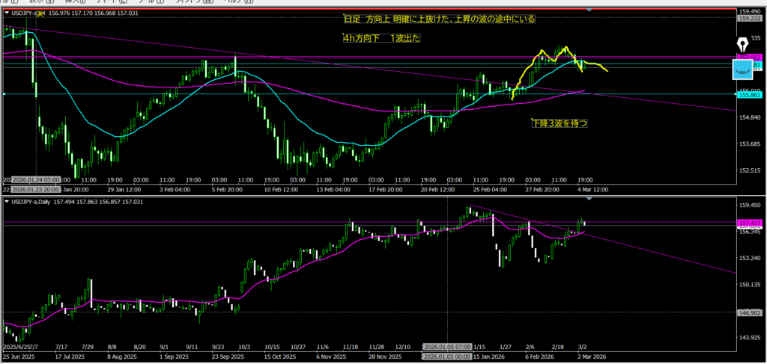
Task: Click the blue smiley face icon
Action: tap(742, 70)
